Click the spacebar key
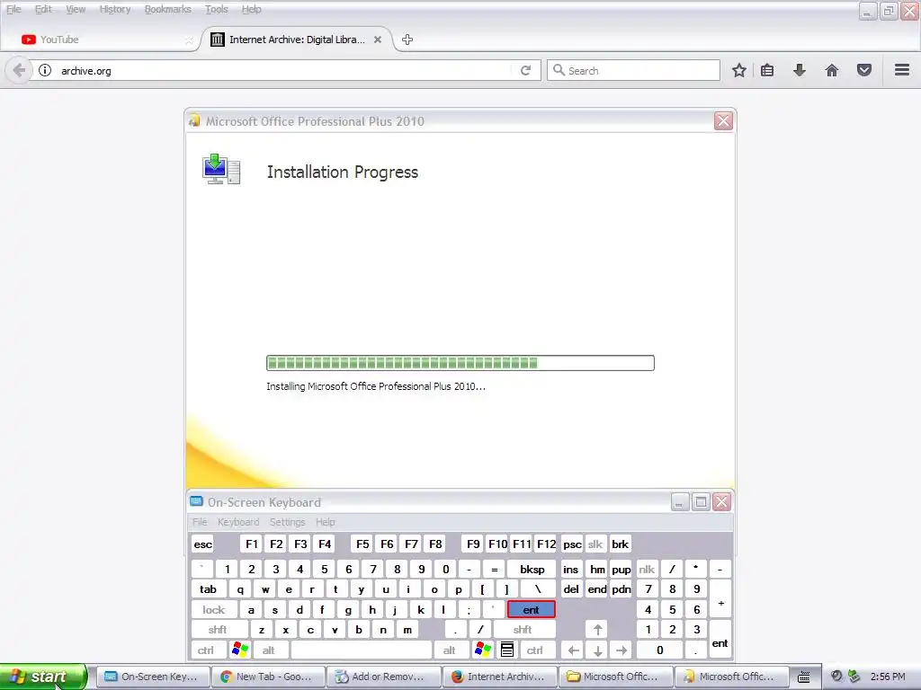Image resolution: width=921 pixels, height=690 pixels. pos(362,650)
